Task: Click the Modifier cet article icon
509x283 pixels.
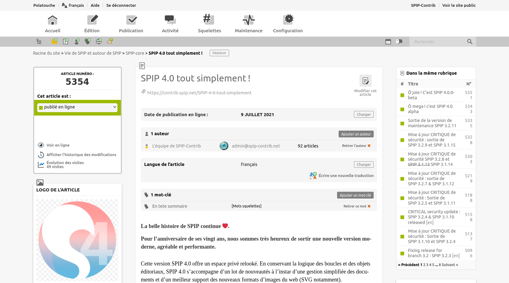Action: click(365, 81)
